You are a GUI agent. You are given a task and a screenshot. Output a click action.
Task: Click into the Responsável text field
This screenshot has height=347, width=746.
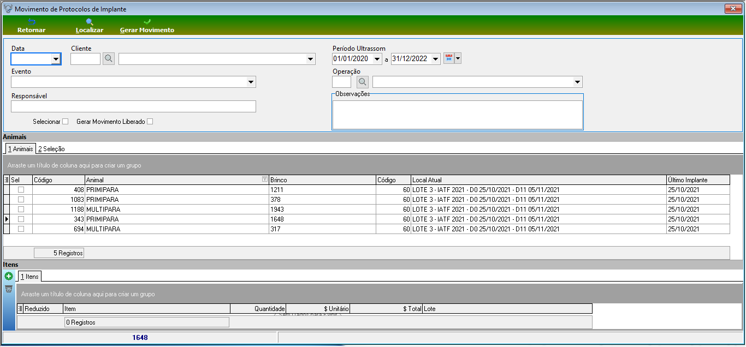pyautogui.click(x=133, y=106)
